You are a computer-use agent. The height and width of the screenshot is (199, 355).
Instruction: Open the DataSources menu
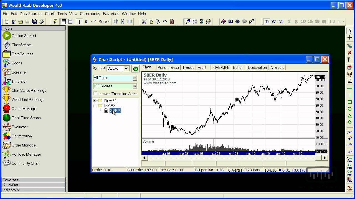point(31,14)
